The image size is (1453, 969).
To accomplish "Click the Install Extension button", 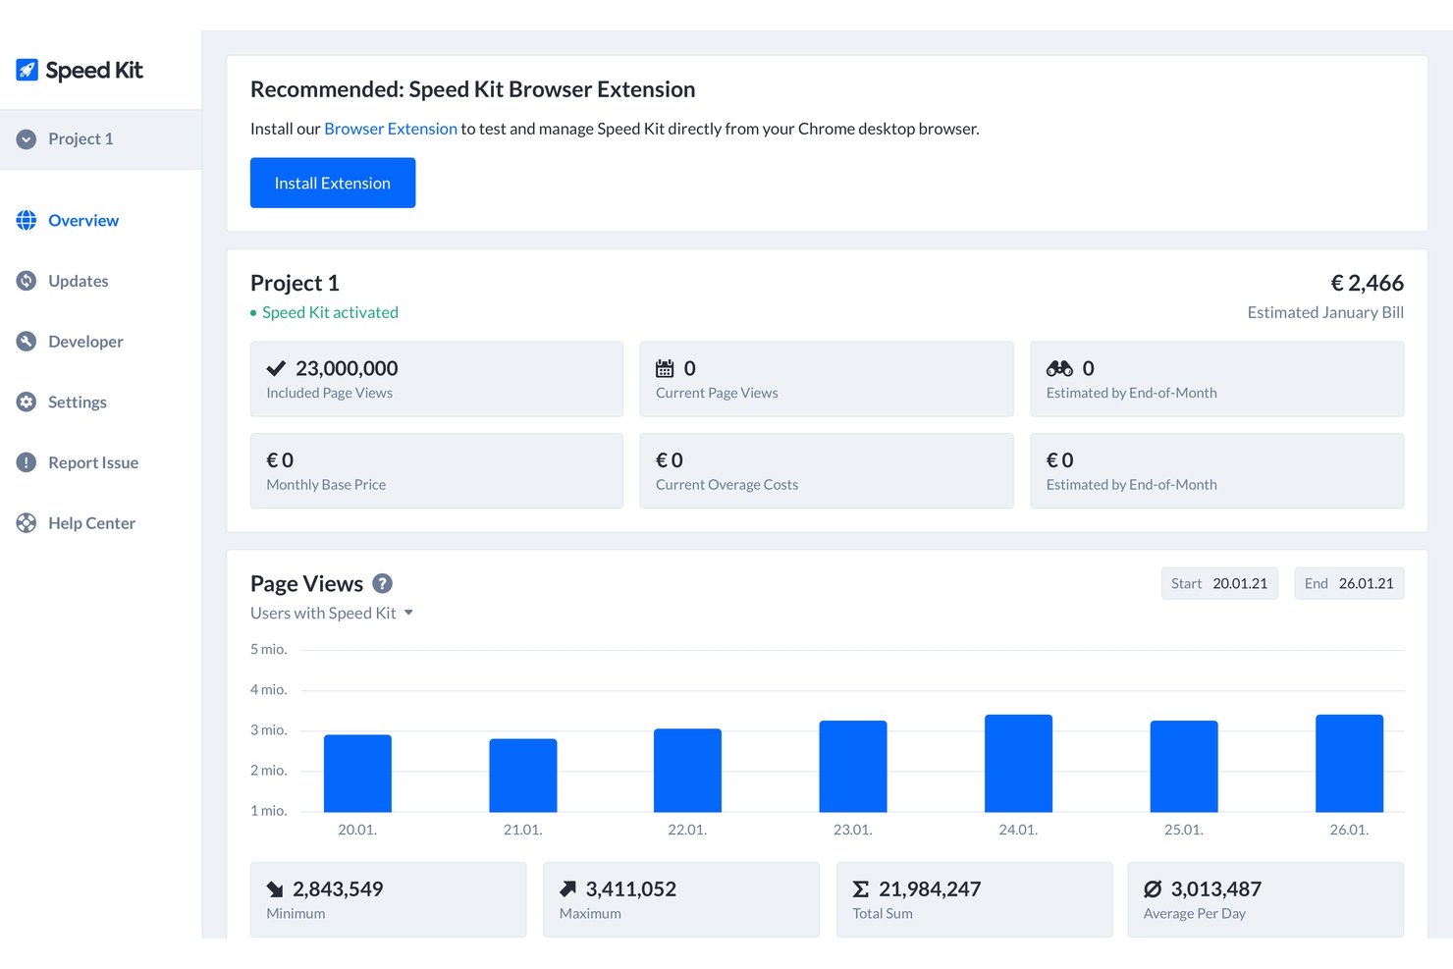I will (333, 183).
